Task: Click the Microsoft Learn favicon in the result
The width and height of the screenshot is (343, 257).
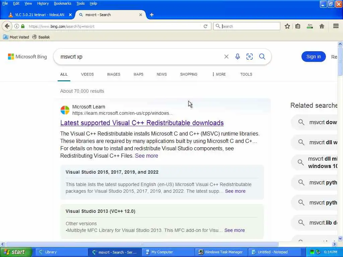Action: [x=65, y=110]
